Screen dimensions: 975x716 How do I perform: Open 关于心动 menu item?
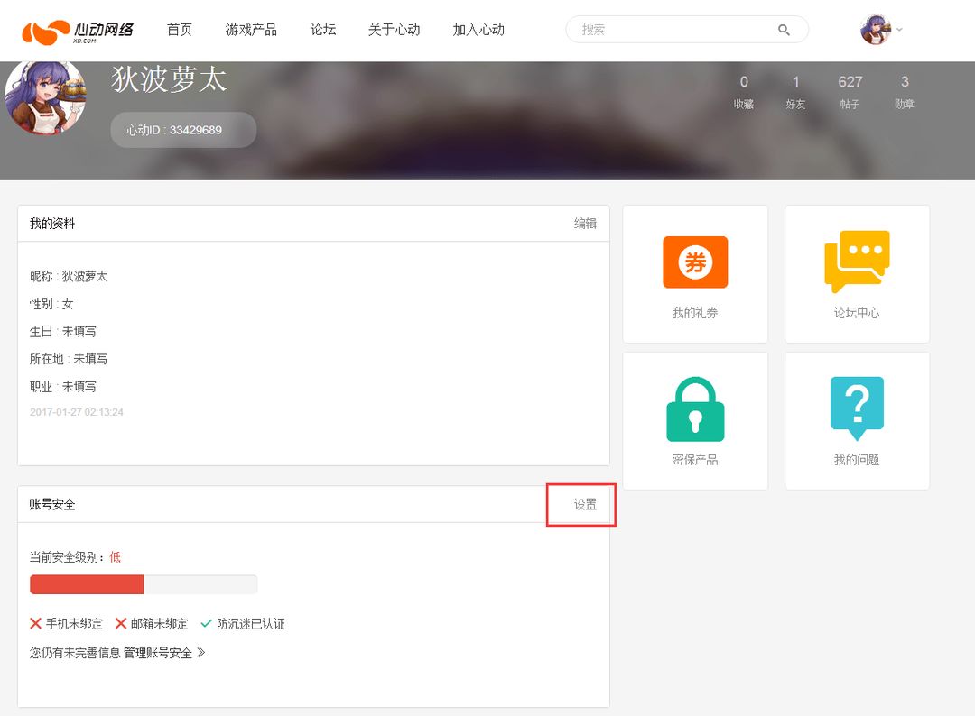tap(395, 29)
